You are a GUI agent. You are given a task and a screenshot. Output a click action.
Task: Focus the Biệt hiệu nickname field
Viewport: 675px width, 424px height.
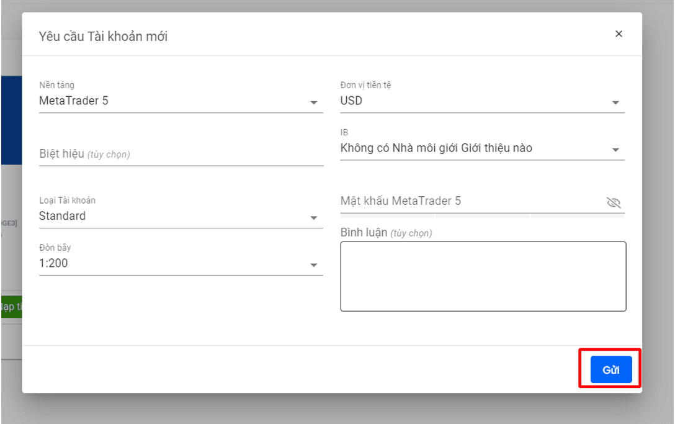181,154
